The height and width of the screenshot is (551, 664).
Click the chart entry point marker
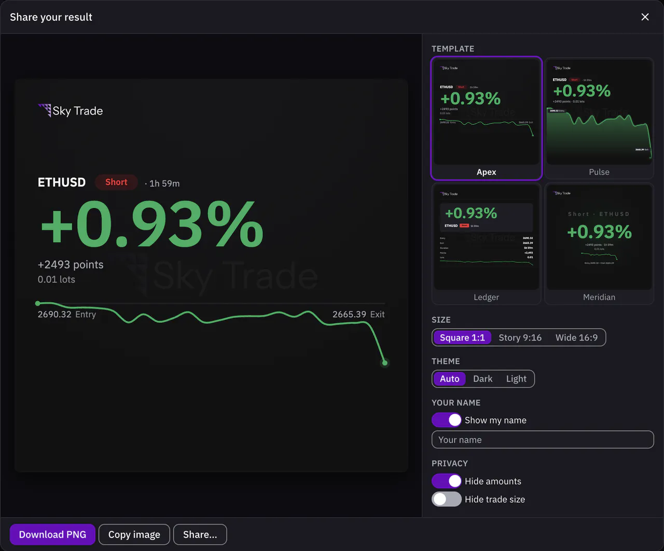point(38,303)
